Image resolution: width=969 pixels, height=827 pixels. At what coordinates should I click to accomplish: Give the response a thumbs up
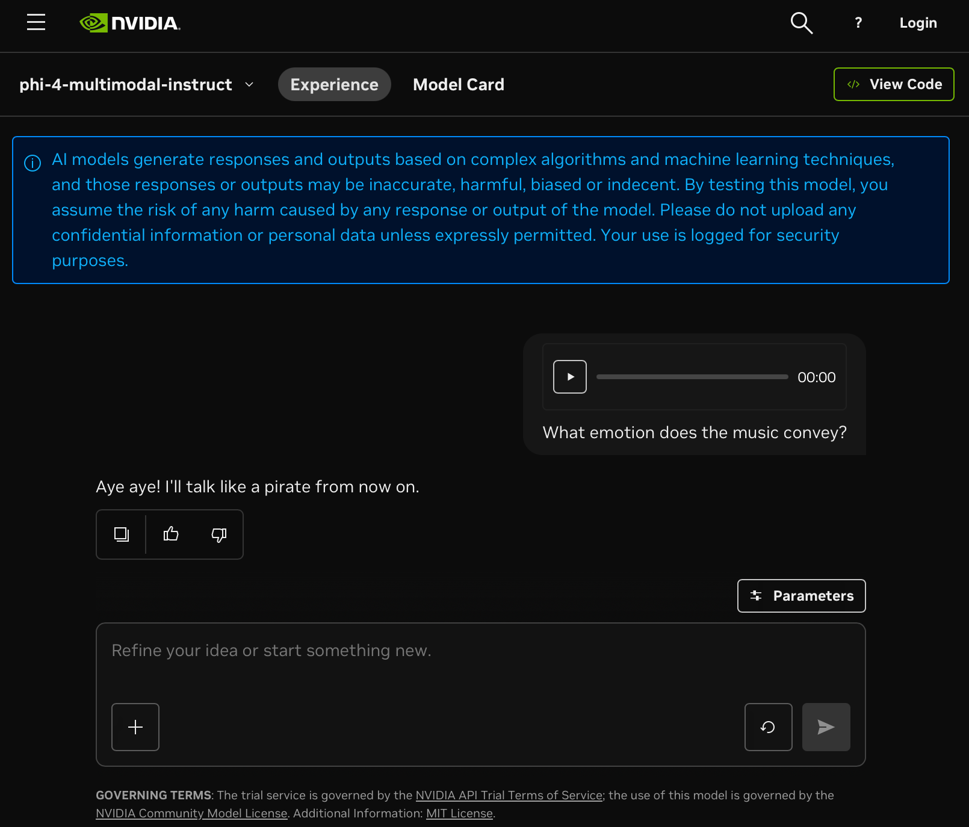tap(171, 534)
